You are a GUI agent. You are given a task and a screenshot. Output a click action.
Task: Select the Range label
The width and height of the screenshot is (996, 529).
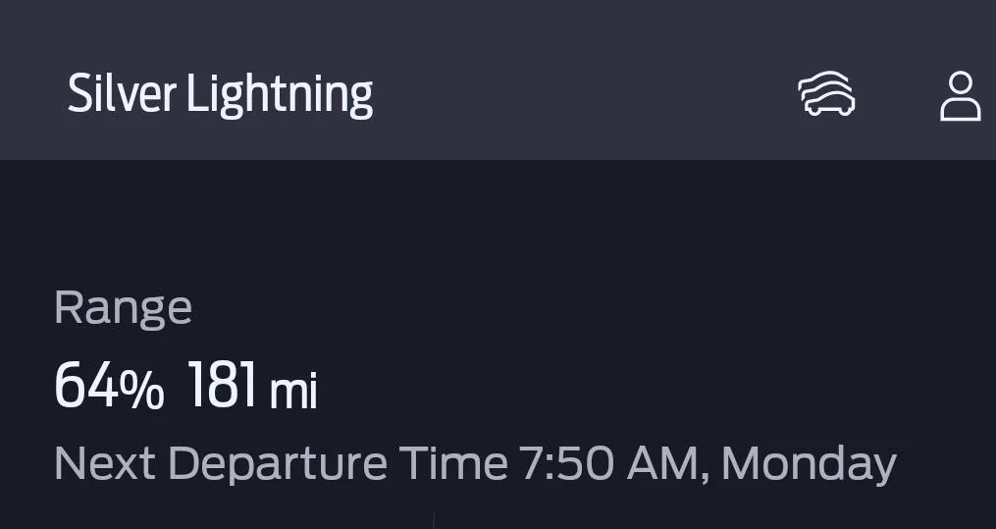[123, 308]
